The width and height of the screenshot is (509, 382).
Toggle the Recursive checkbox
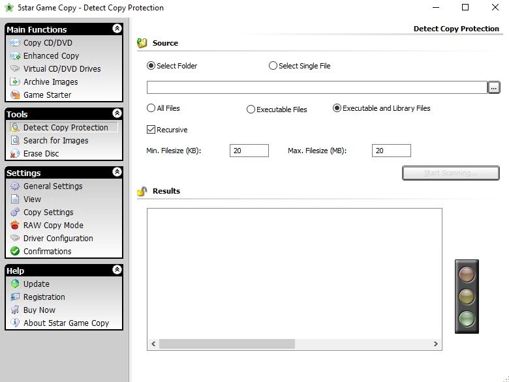click(151, 130)
